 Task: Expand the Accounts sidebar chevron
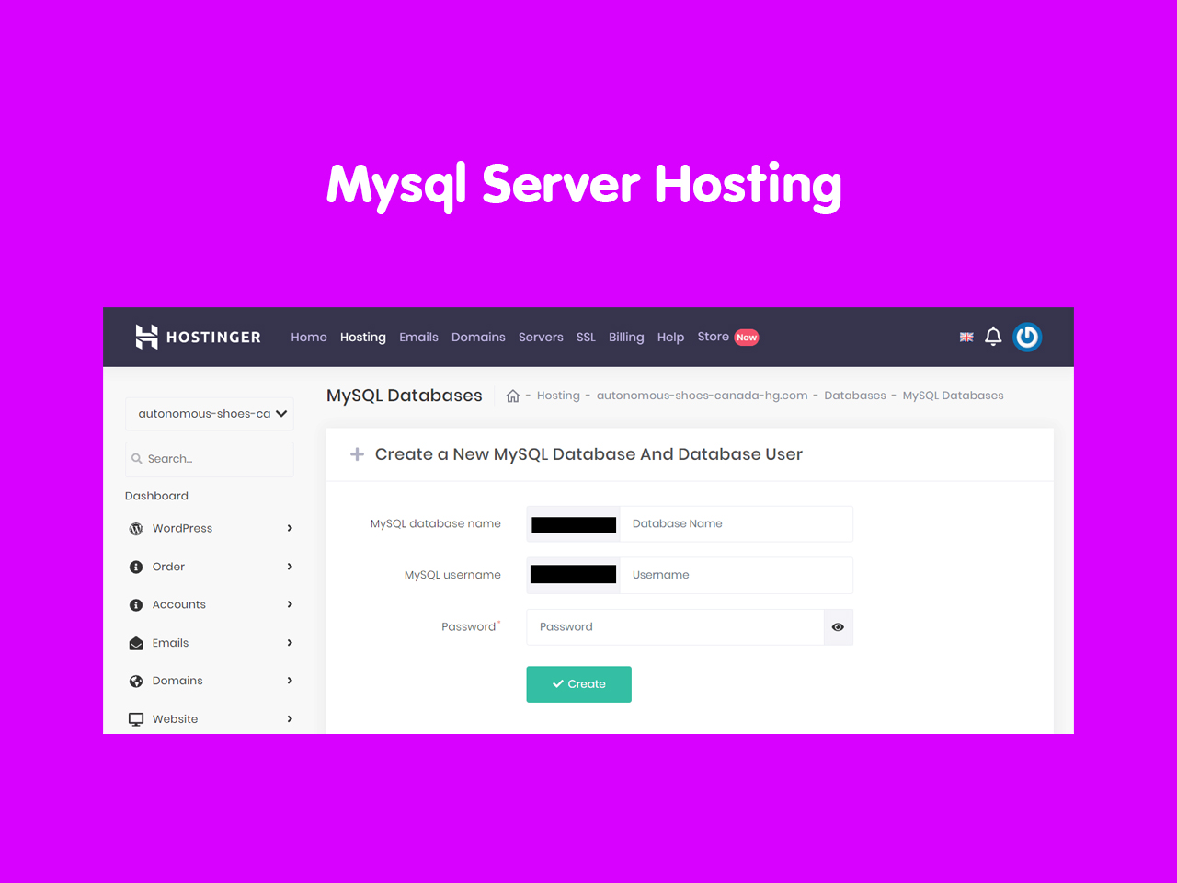pyautogui.click(x=290, y=604)
